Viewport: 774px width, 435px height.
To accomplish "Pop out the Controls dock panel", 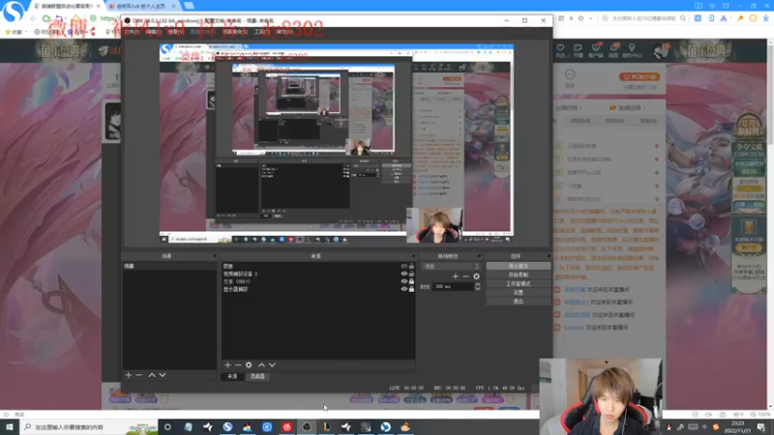I will [x=549, y=256].
